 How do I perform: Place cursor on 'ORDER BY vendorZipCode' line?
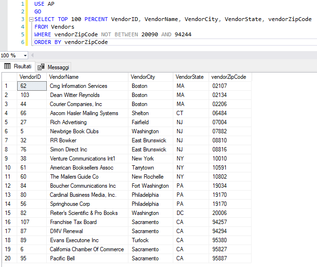[x=71, y=43]
